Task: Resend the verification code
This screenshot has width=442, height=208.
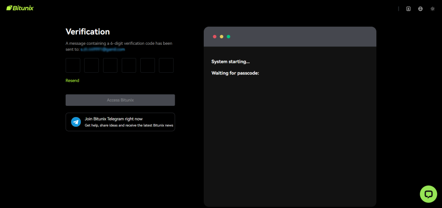Action: tap(73, 81)
